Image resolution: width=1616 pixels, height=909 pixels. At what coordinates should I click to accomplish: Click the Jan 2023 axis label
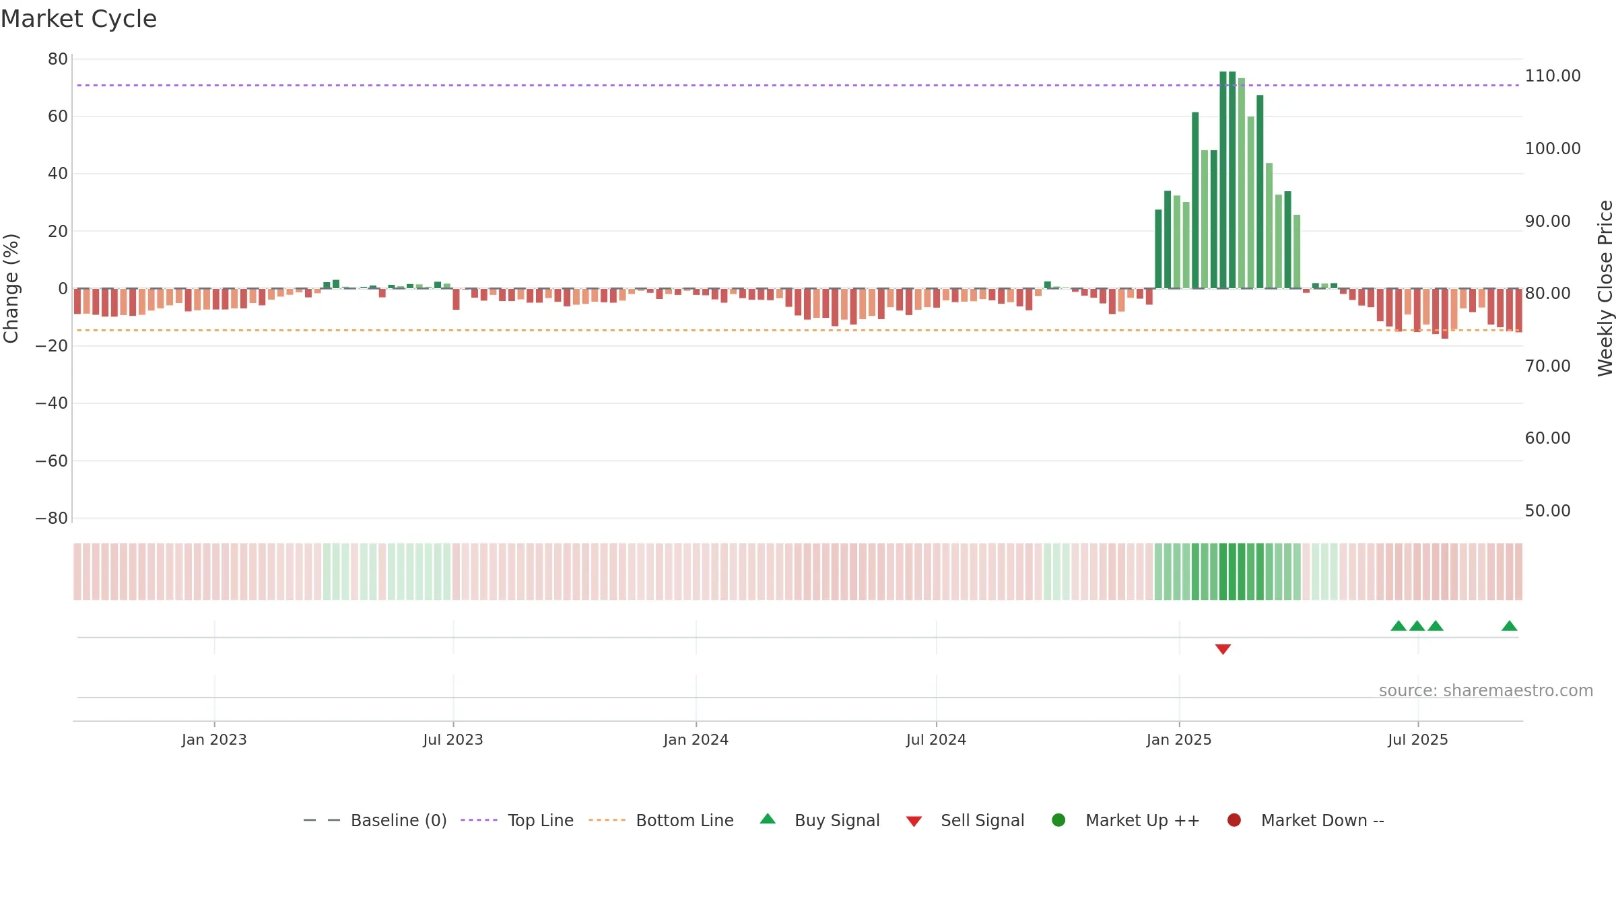214,739
